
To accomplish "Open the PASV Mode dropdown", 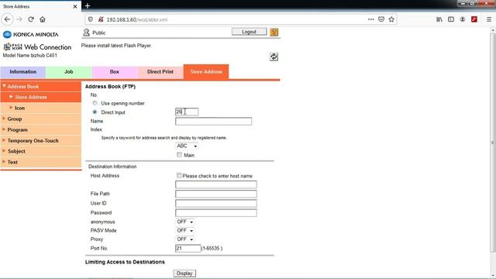I will (x=184, y=231).
